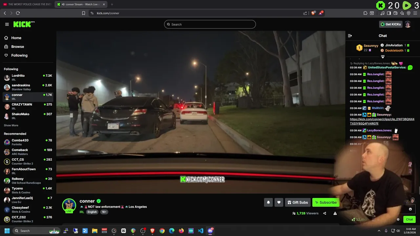Open a new browser tab

tap(112, 4)
